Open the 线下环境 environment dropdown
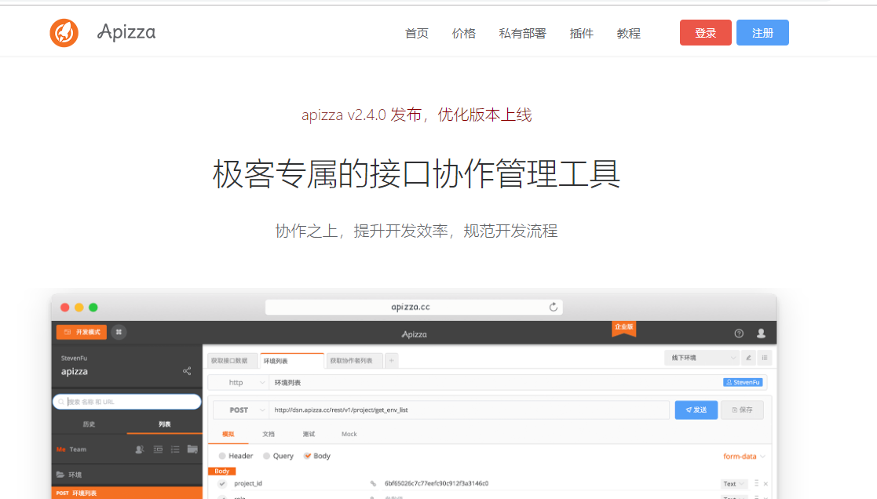This screenshot has height=499, width=877. pos(702,358)
